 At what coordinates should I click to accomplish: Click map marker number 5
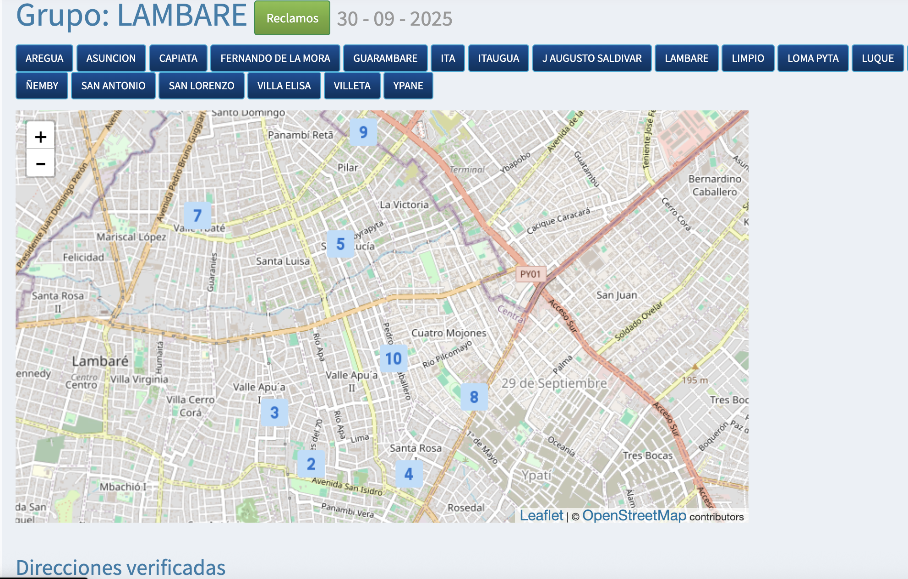tap(340, 244)
